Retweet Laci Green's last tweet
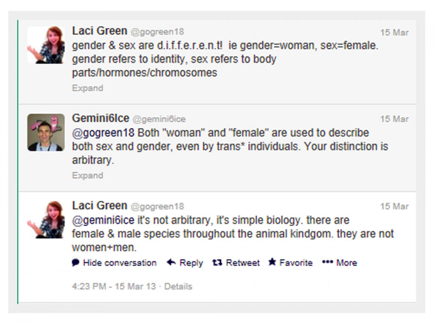 (242, 263)
